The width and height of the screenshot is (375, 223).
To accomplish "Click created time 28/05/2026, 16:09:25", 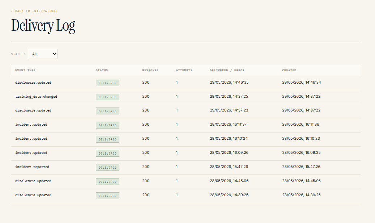I will (301, 153).
